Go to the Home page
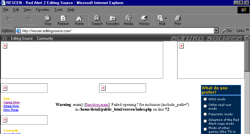The width and height of the screenshot is (250, 134). pos(79,21)
